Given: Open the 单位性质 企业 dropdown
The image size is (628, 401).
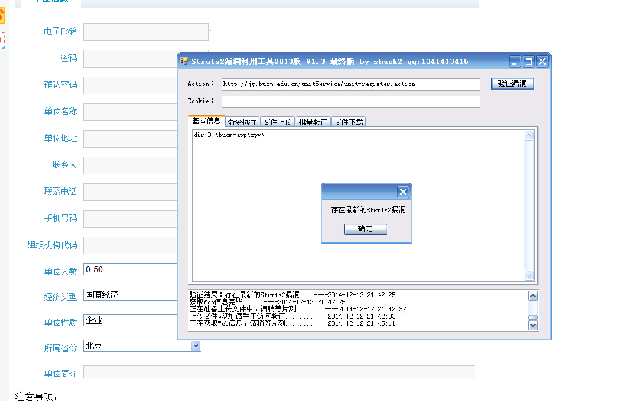Looking at the screenshot, I should pyautogui.click(x=130, y=320).
